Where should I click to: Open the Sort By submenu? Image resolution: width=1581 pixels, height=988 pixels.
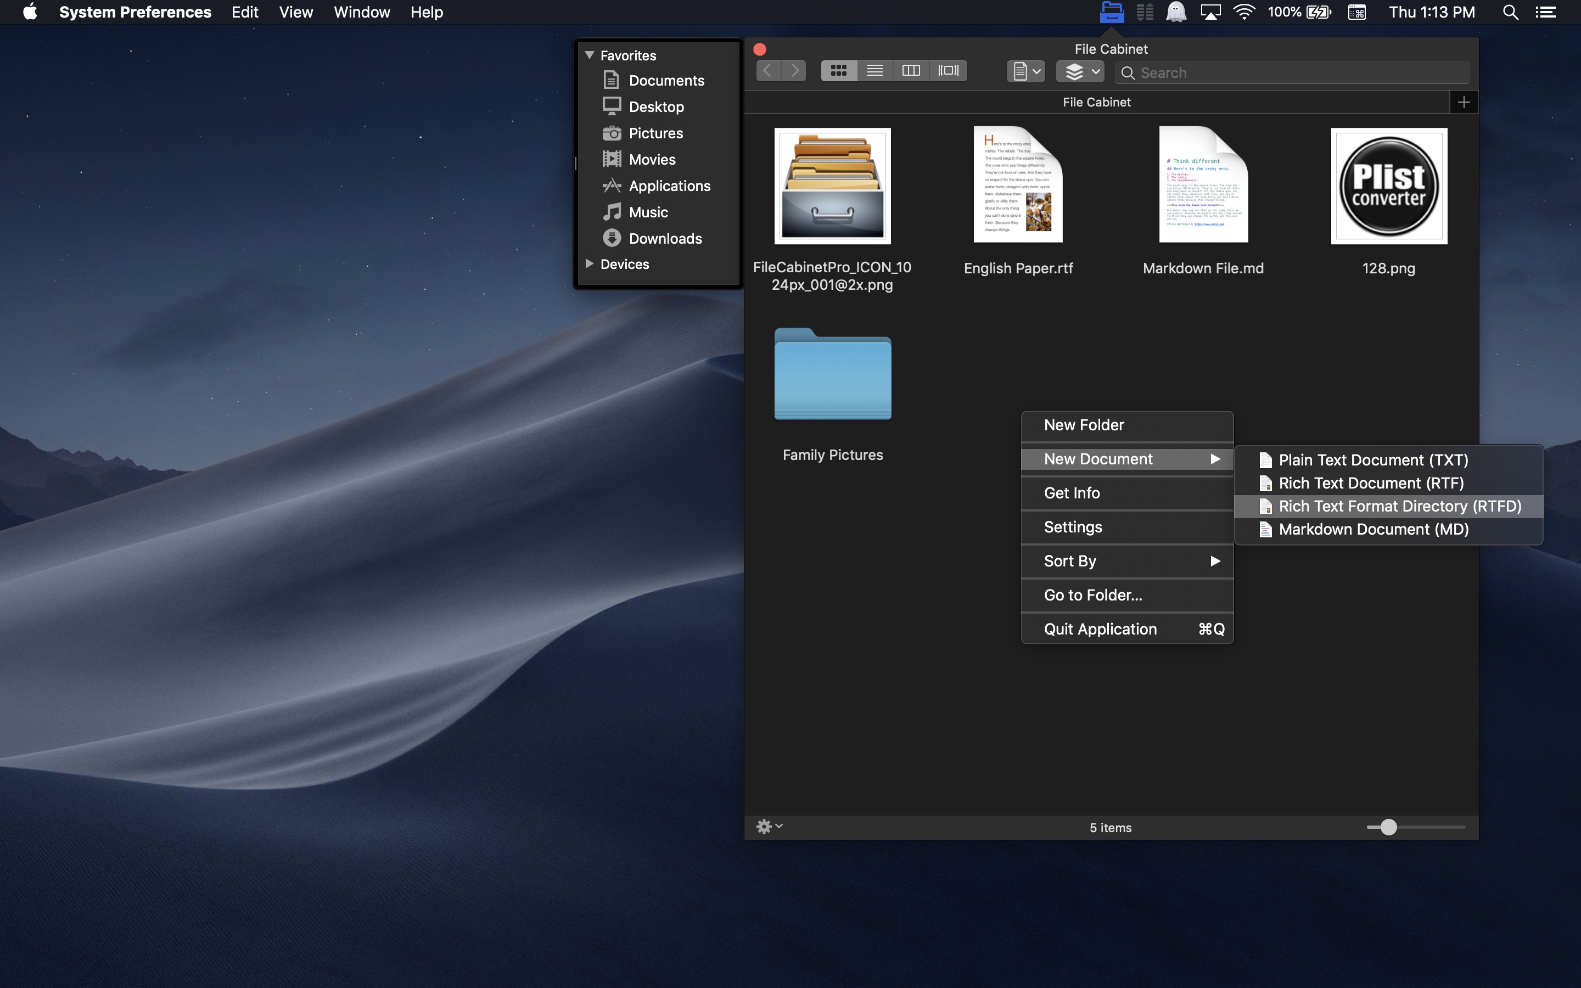pos(1127,560)
